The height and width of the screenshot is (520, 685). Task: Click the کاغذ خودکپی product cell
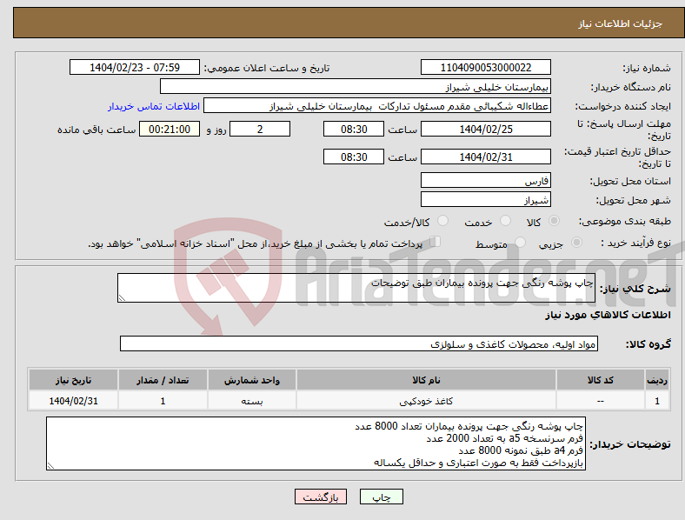tap(426, 401)
